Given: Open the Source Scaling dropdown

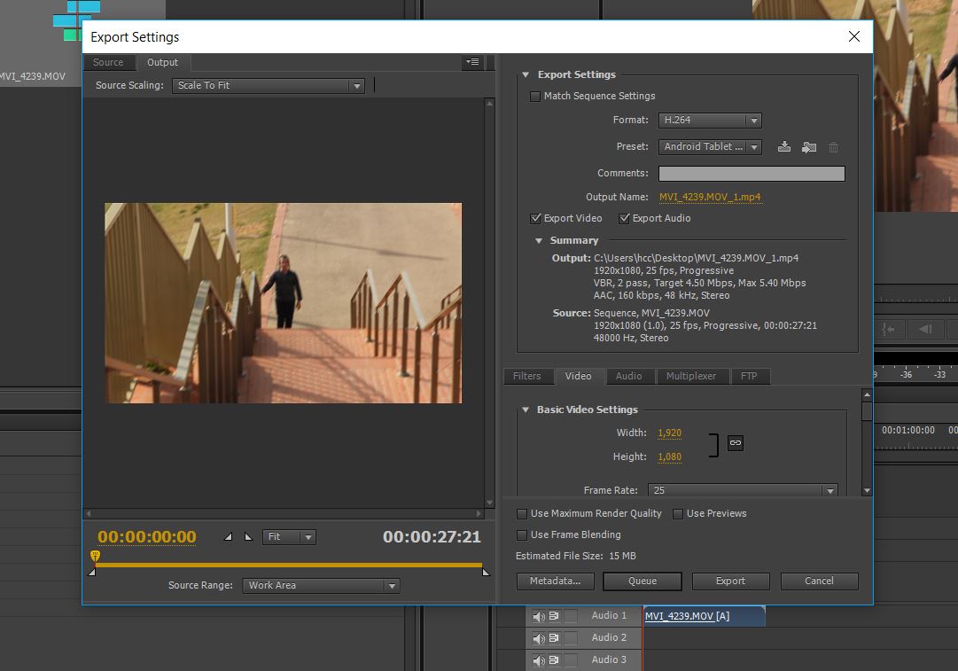Looking at the screenshot, I should click(x=269, y=86).
